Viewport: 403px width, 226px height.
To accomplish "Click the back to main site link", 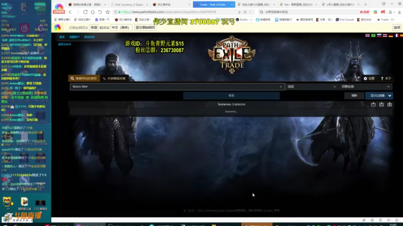I will (x=64, y=44).
